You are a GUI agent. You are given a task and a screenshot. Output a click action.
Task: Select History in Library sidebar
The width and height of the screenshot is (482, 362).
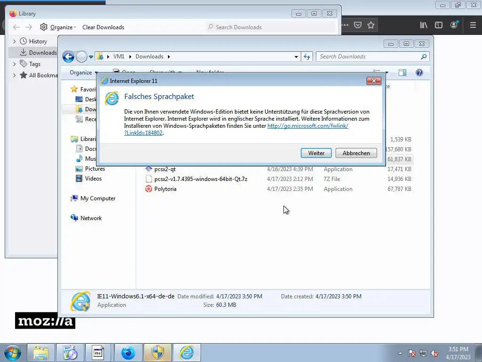point(38,41)
